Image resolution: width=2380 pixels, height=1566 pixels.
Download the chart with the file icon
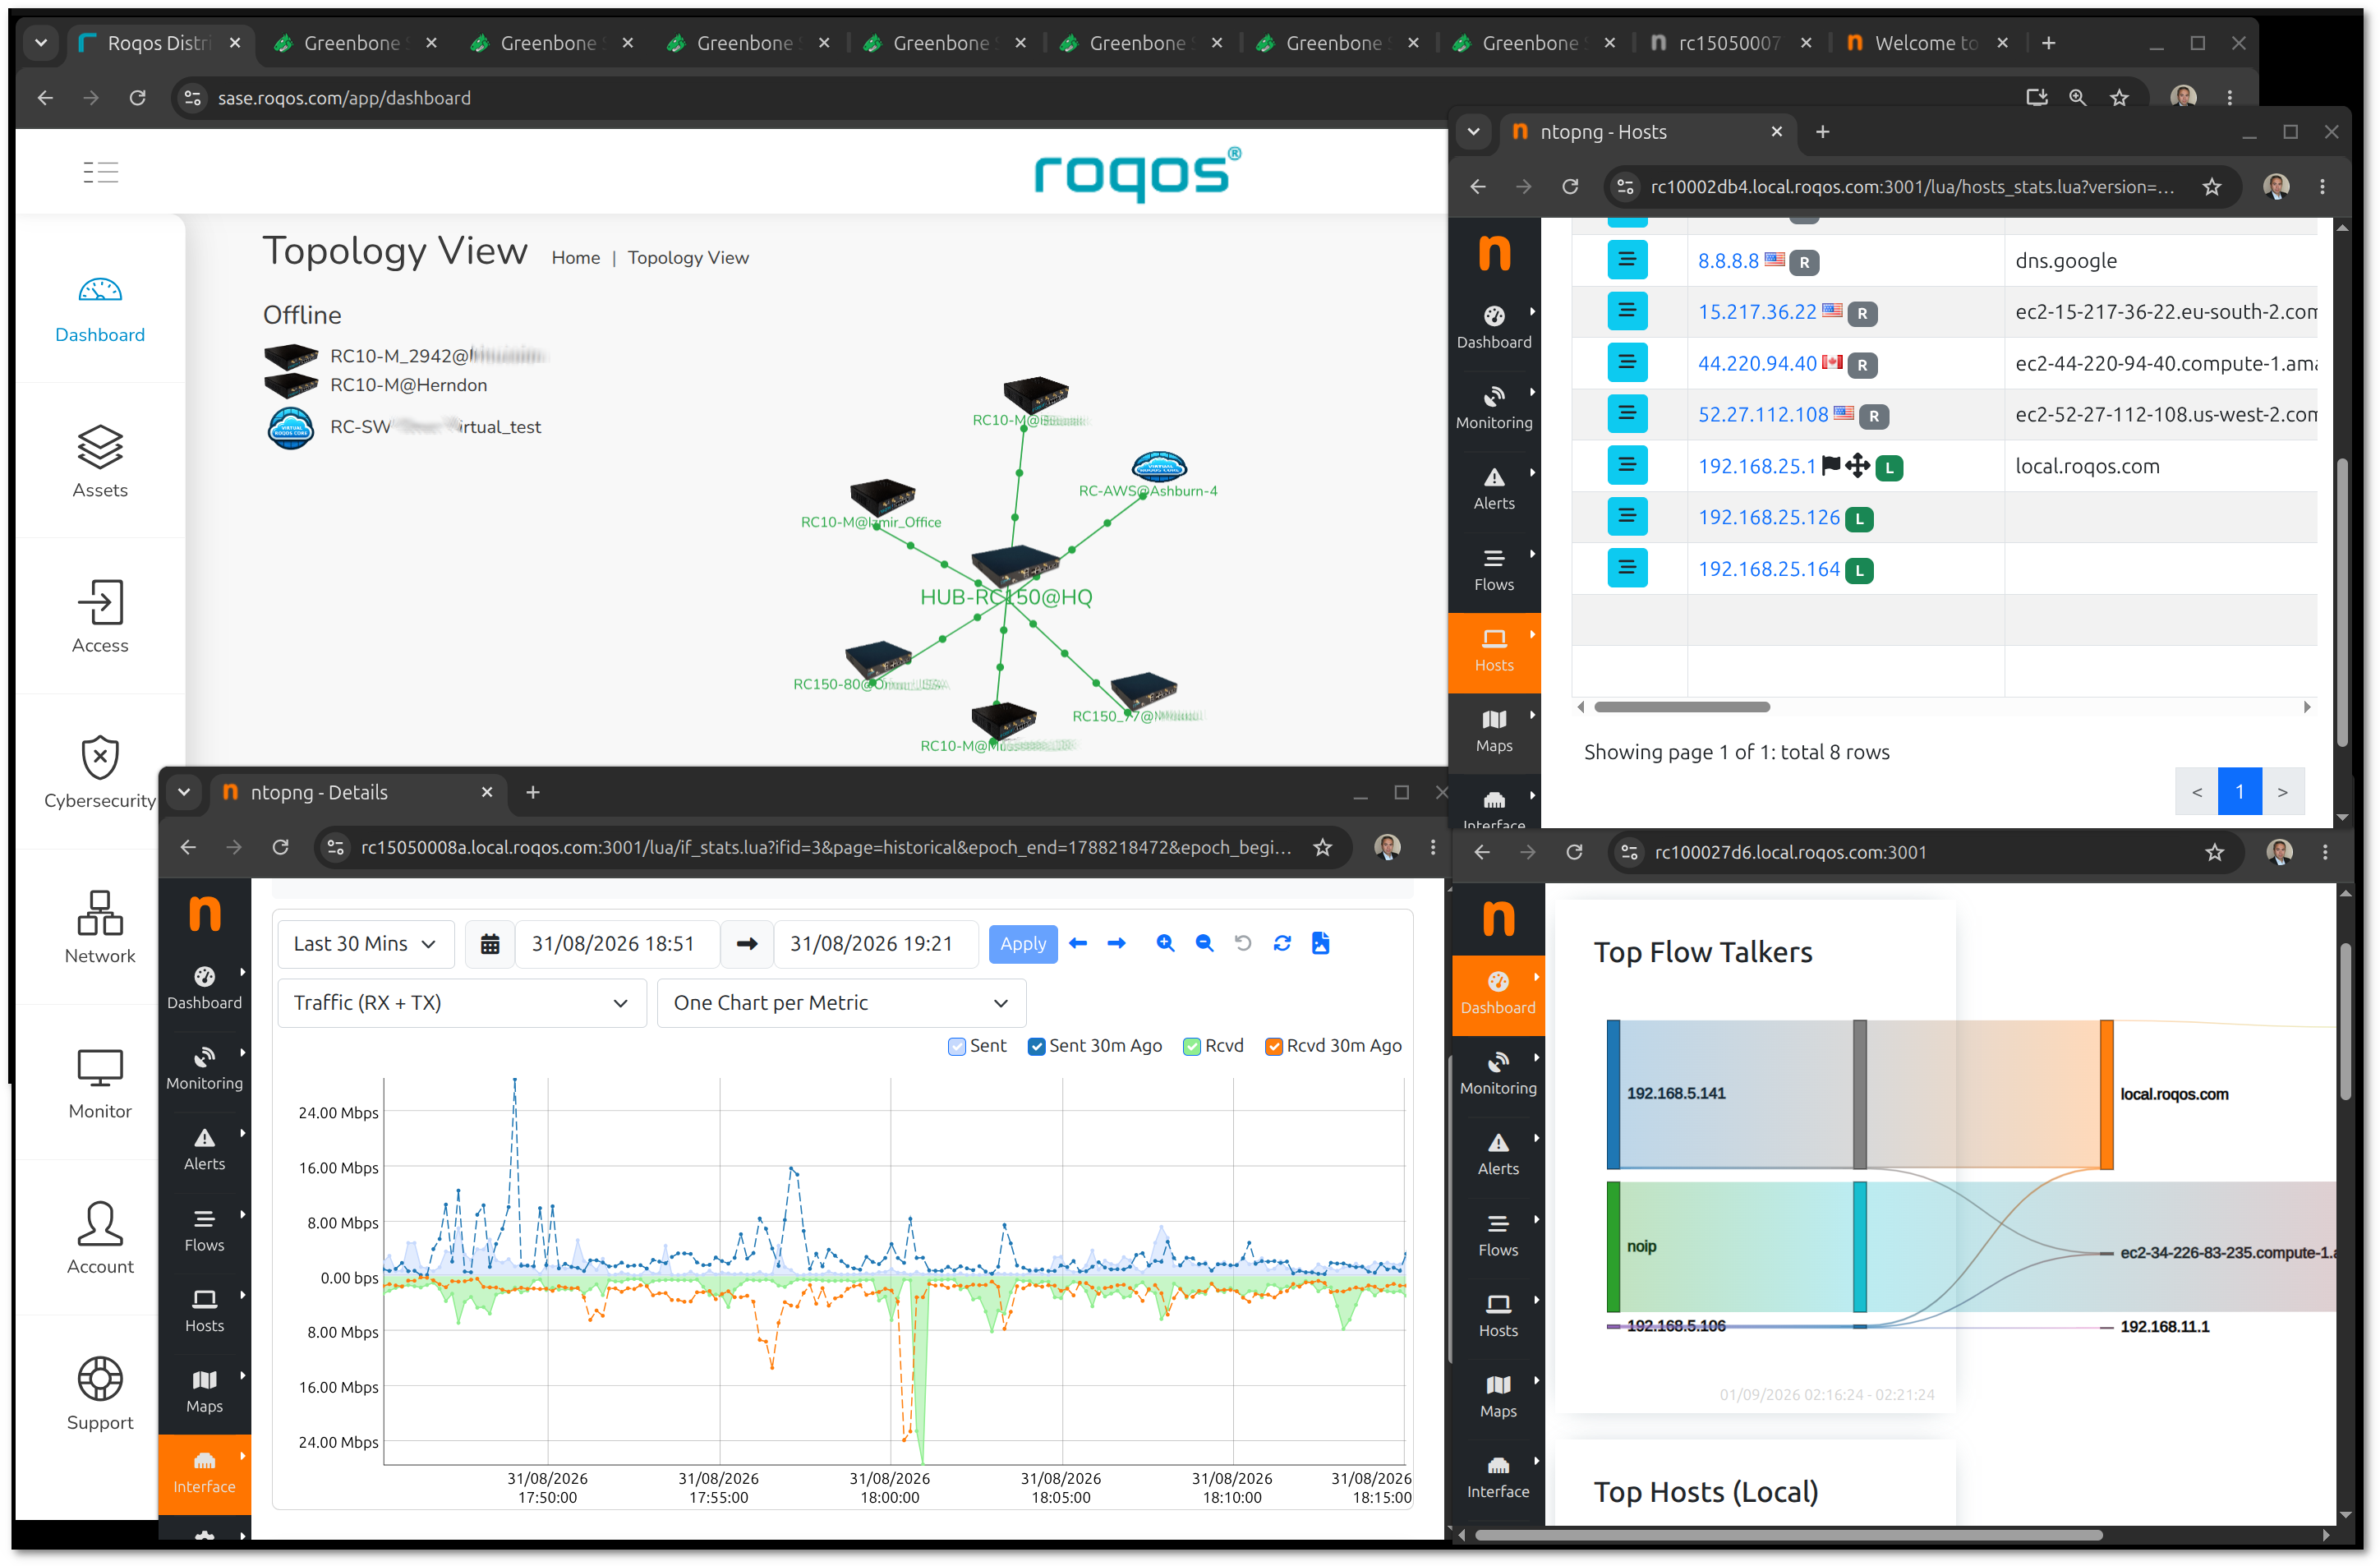click(1320, 943)
